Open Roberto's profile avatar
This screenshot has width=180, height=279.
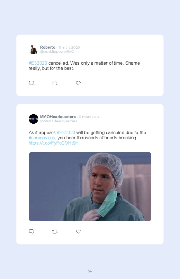tap(33, 49)
